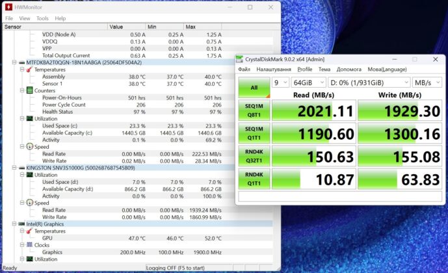Viewport: 448px width, 273px height.
Task: Open the Мова(Language) menu
Action: pos(387,70)
